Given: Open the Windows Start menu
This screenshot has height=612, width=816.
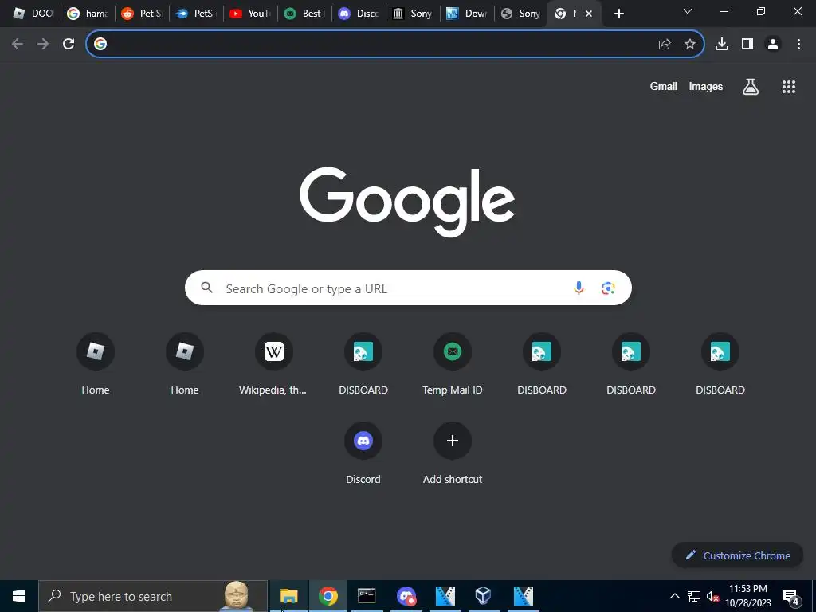Looking at the screenshot, I should [19, 596].
